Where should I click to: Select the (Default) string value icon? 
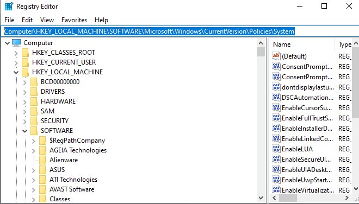[276, 56]
